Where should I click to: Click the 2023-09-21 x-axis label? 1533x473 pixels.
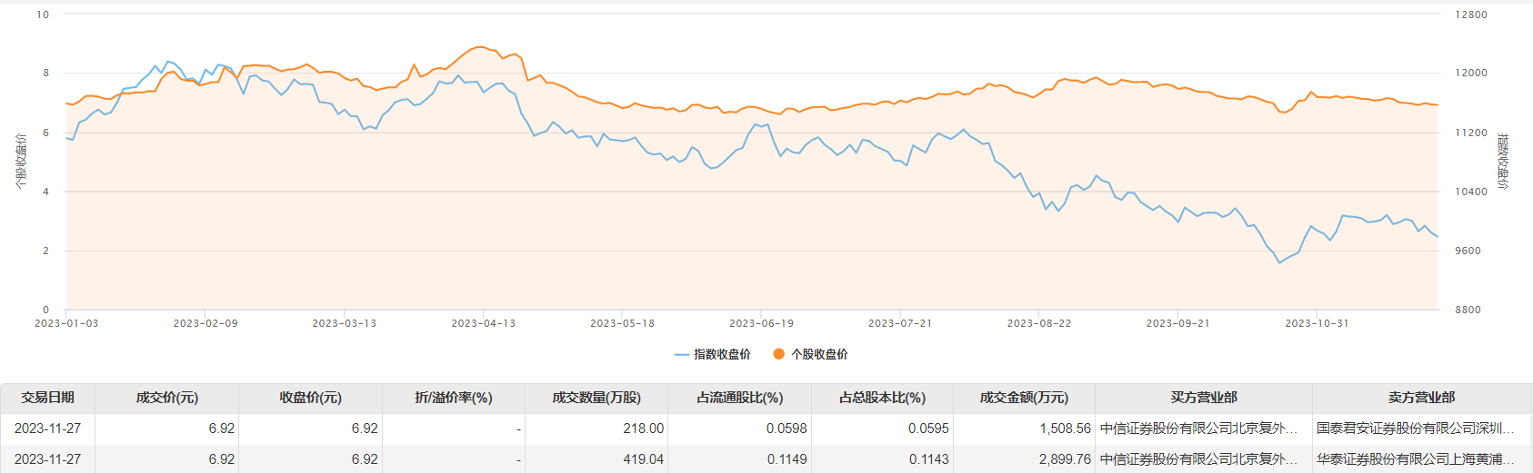[1178, 323]
